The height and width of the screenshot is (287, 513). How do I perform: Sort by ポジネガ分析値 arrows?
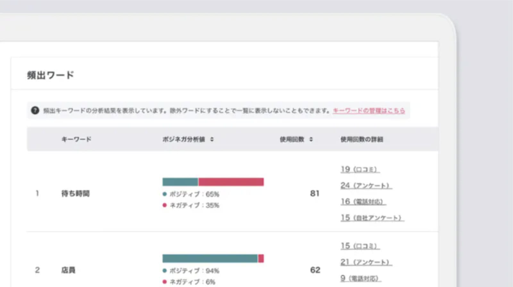click(x=212, y=139)
